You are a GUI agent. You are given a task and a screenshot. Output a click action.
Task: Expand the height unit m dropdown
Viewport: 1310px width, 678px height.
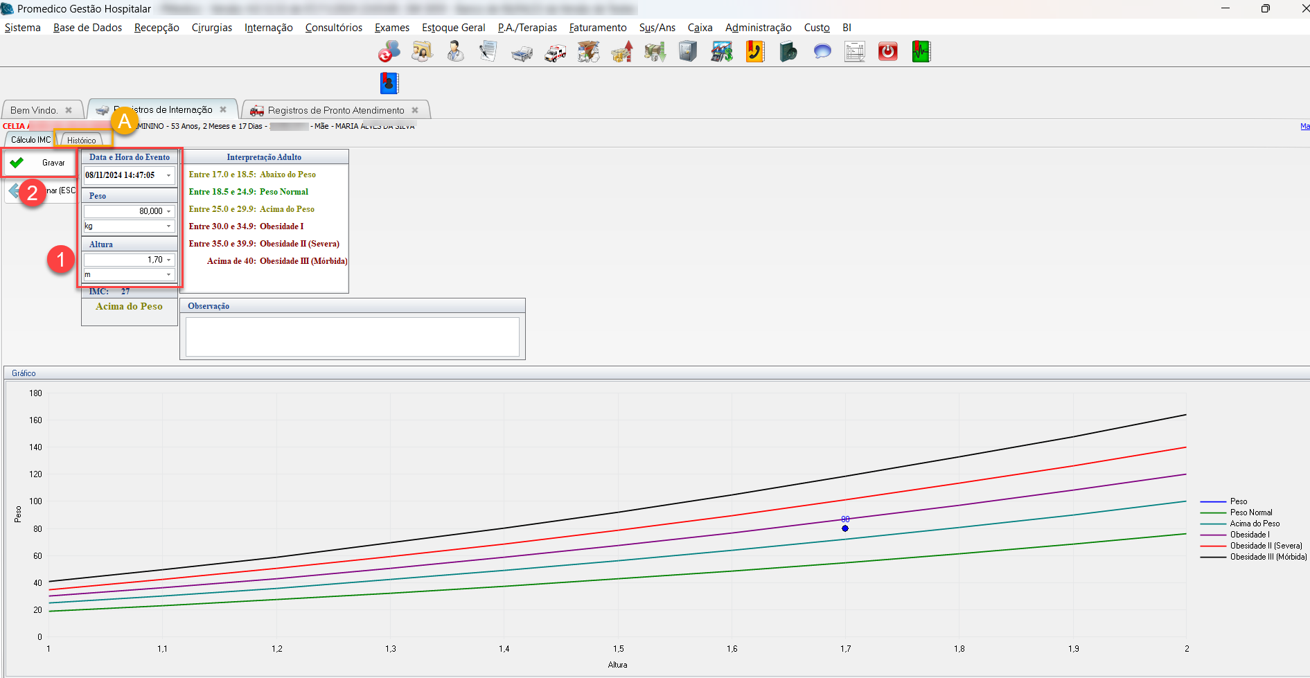click(x=168, y=275)
